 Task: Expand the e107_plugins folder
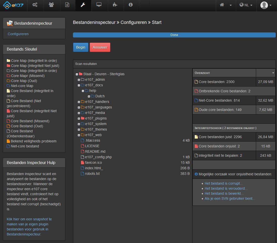[79, 118]
